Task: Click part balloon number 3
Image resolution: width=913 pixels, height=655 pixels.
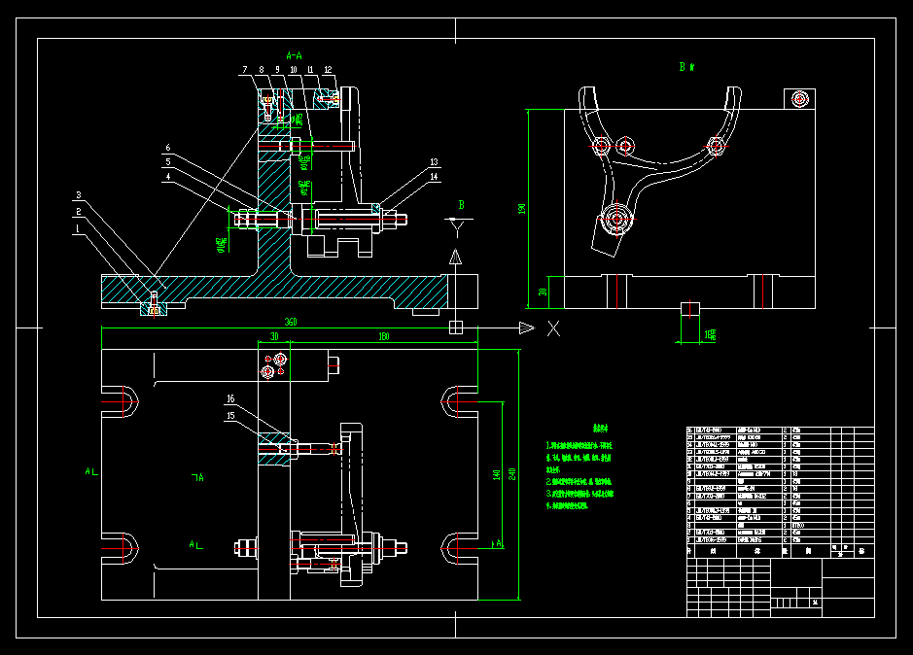Action: pos(79,195)
